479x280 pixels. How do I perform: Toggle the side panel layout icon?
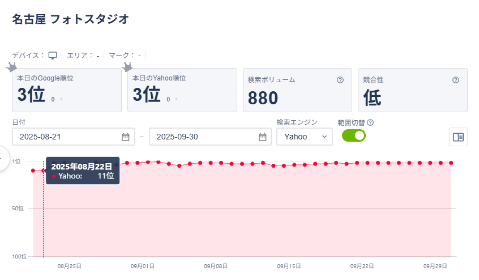pyautogui.click(x=459, y=137)
